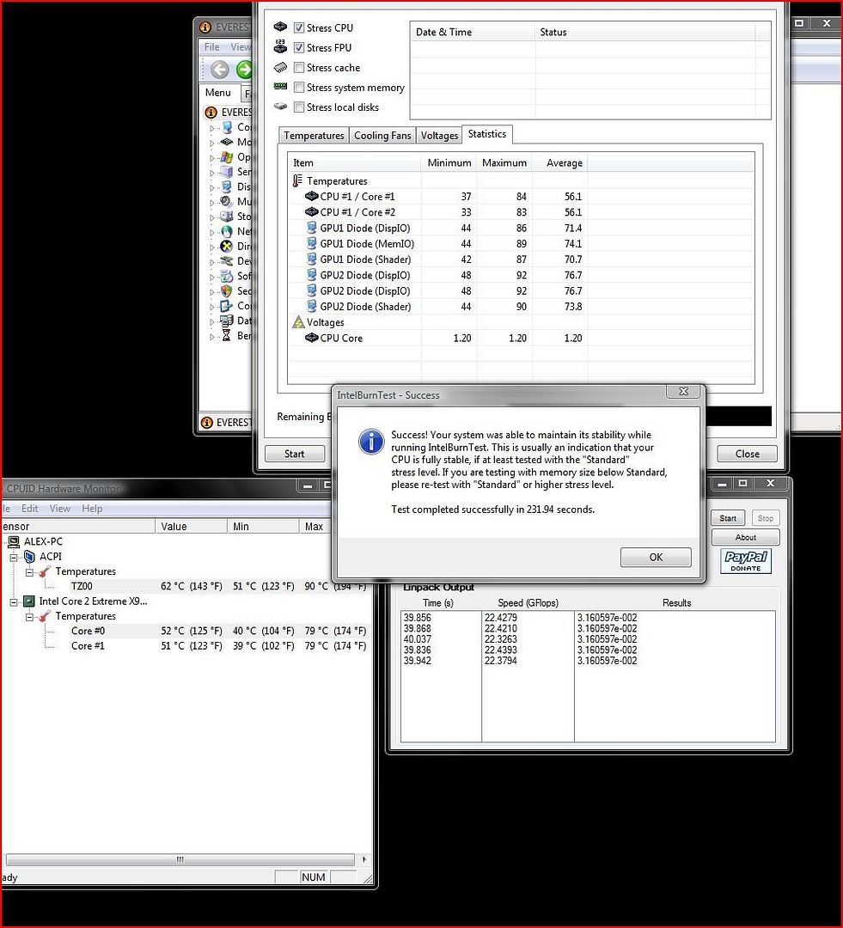Open the File menu in EVEREST
This screenshot has width=843, height=928.
(x=212, y=46)
